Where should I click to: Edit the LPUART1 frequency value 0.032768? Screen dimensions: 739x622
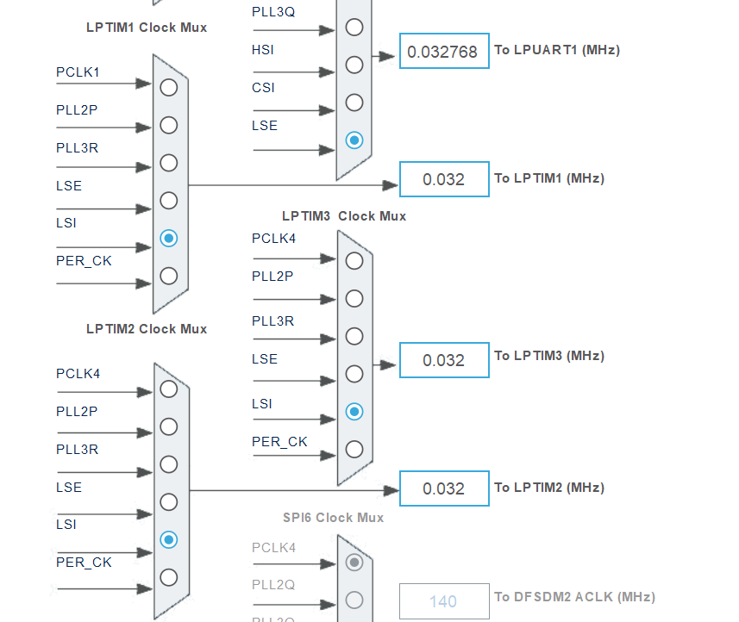[443, 51]
